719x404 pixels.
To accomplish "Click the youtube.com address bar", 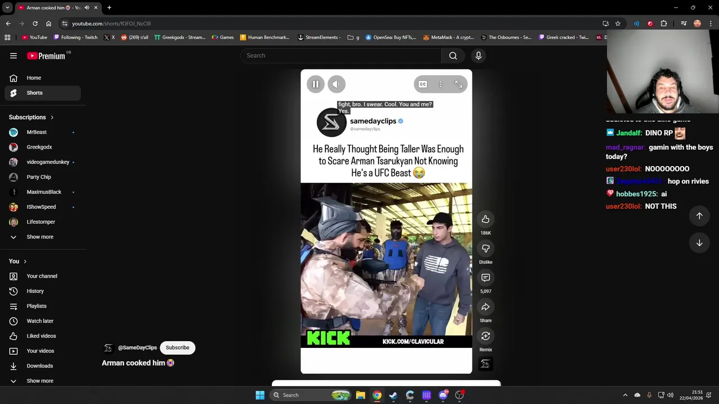I will coord(331,24).
